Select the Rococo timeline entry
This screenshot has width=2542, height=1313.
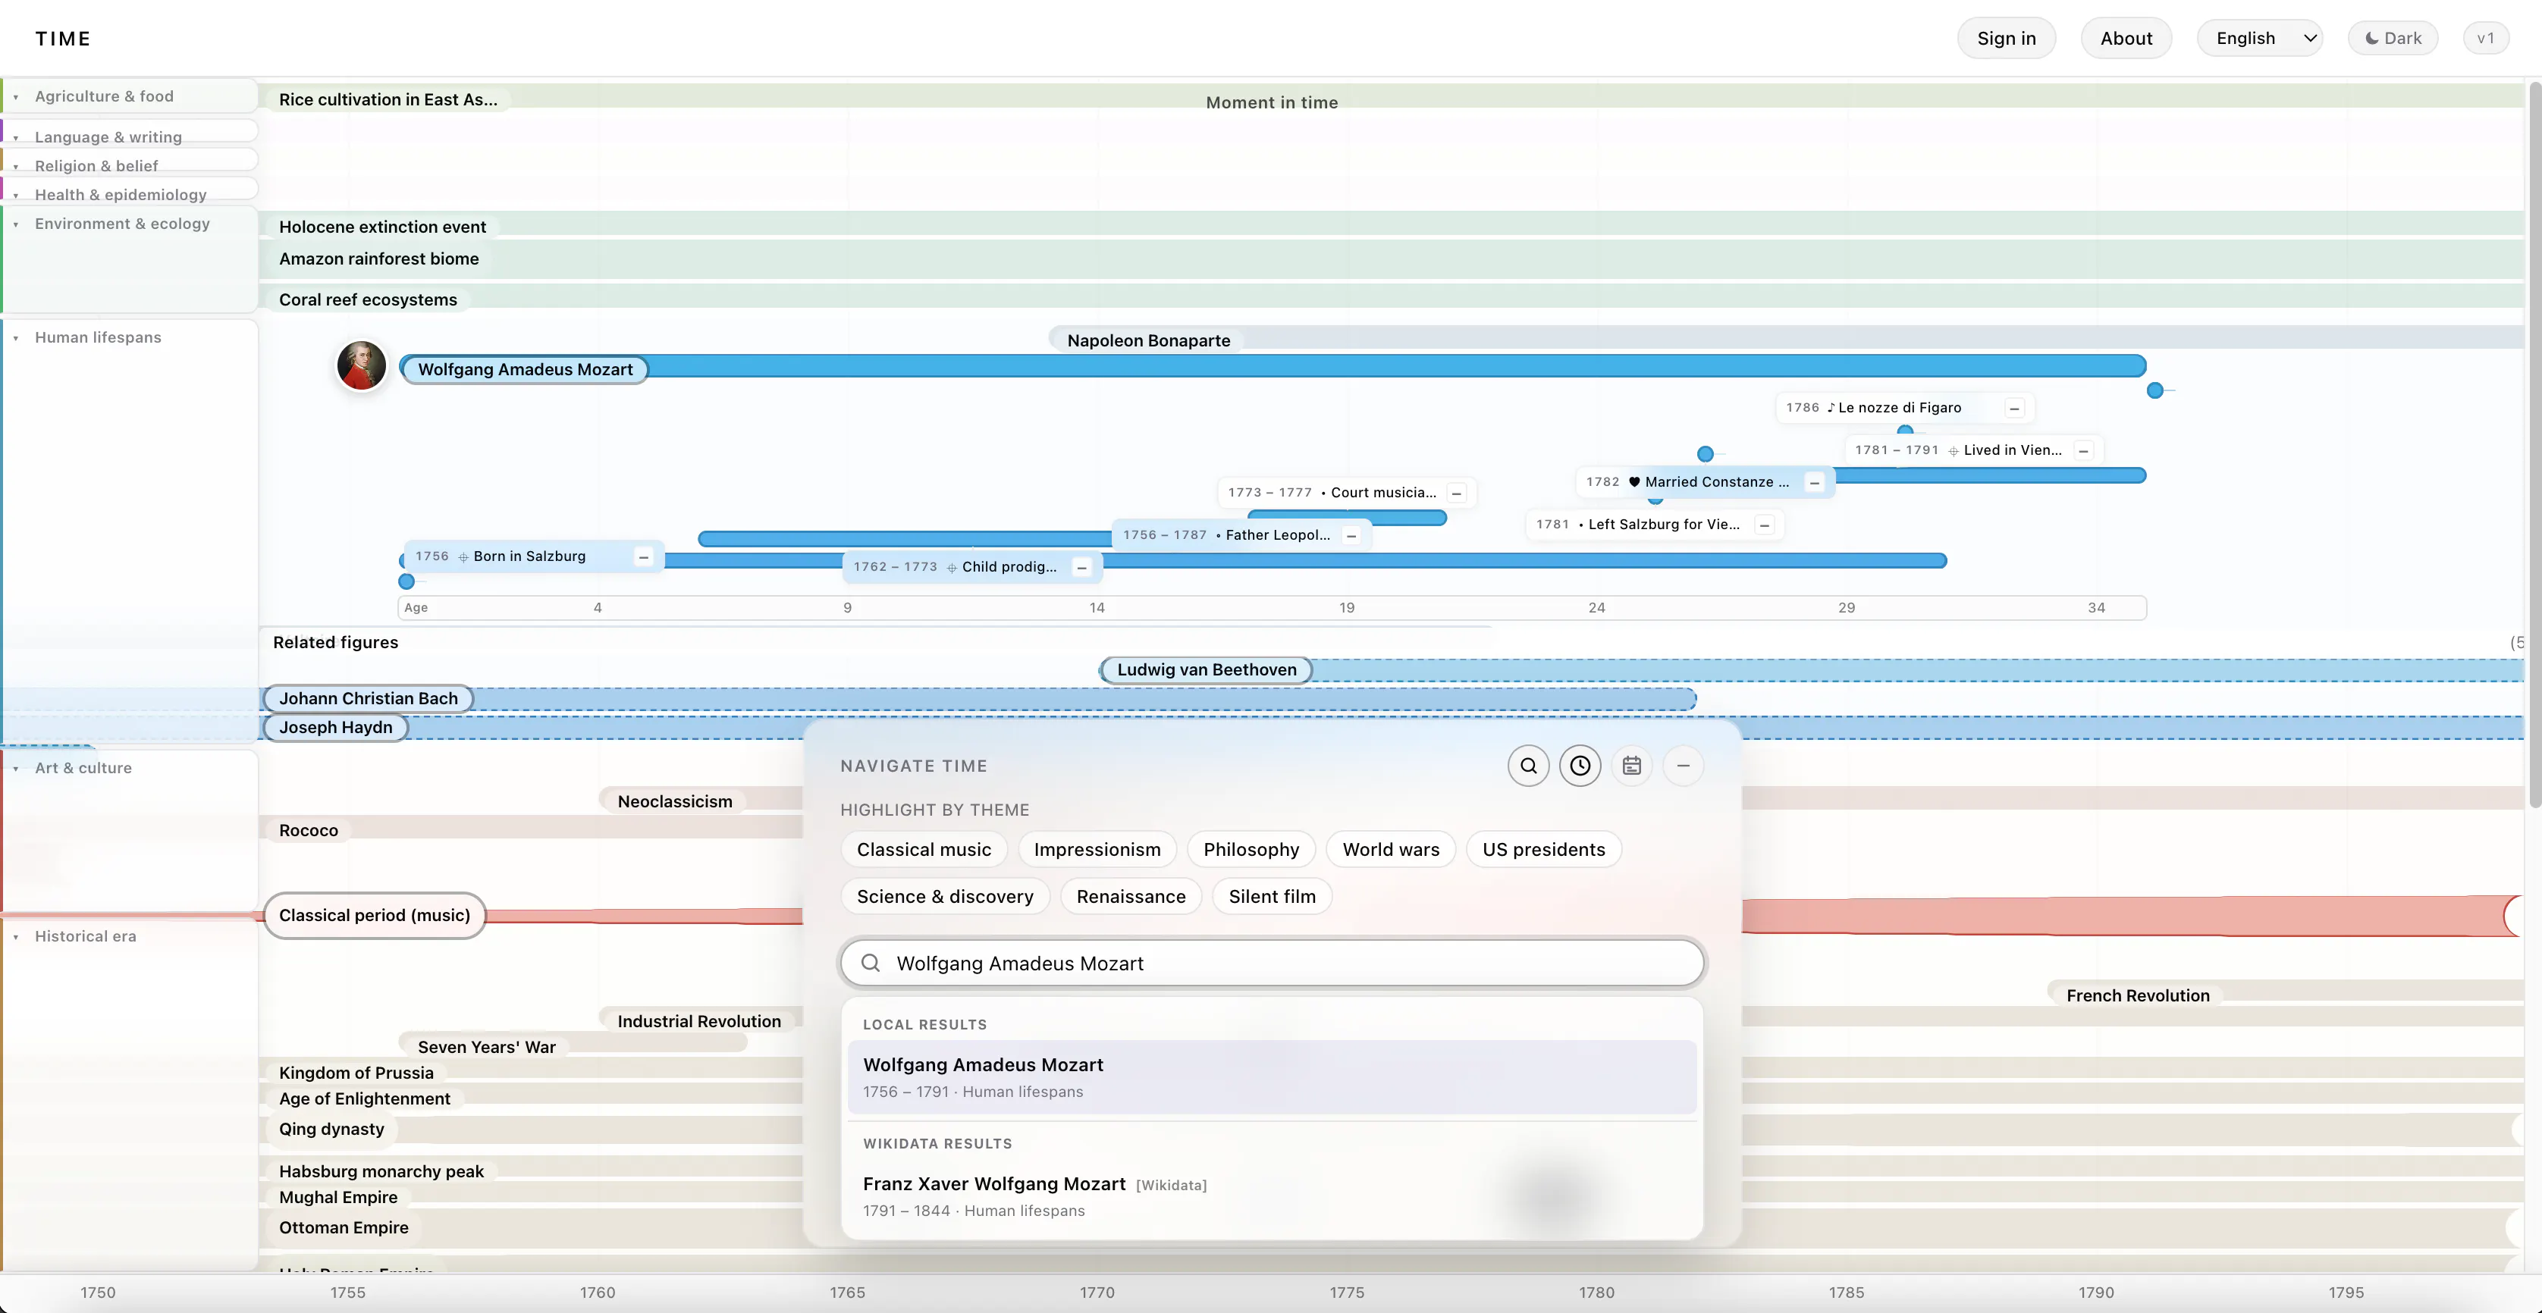[308, 831]
